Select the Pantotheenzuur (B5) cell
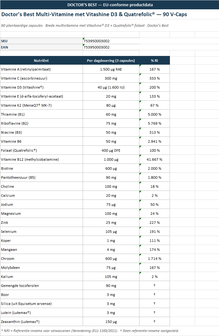 coord(41,177)
